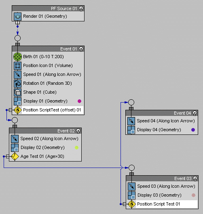Select the Rotation 01 swirl icon
Image resolution: width=203 pixels, height=214 pixels.
(x=18, y=84)
